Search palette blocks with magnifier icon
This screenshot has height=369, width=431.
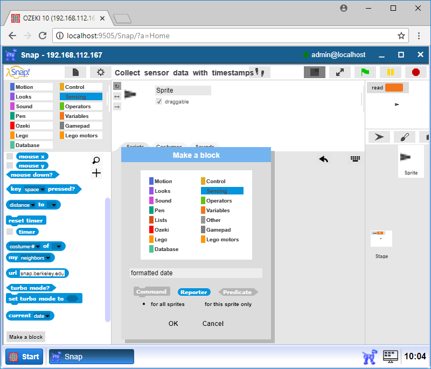coord(96,160)
